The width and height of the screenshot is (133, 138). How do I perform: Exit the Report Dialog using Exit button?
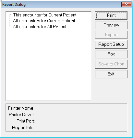pyautogui.click(x=111, y=74)
